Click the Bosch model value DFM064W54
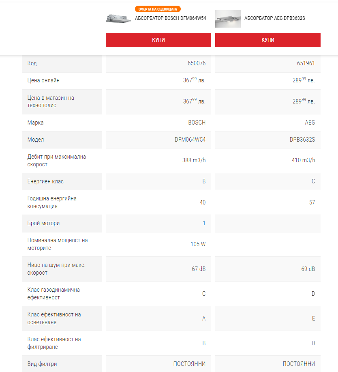 (190, 140)
